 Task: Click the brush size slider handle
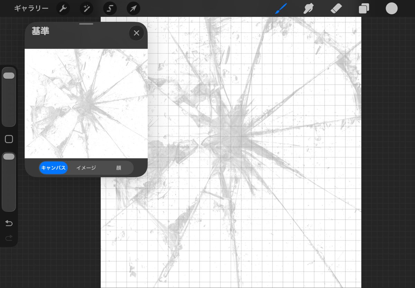pyautogui.click(x=9, y=76)
